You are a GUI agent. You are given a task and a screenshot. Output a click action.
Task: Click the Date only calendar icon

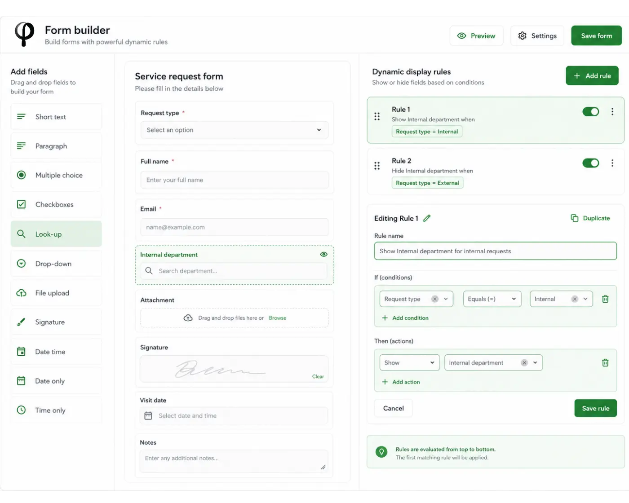[21, 381]
